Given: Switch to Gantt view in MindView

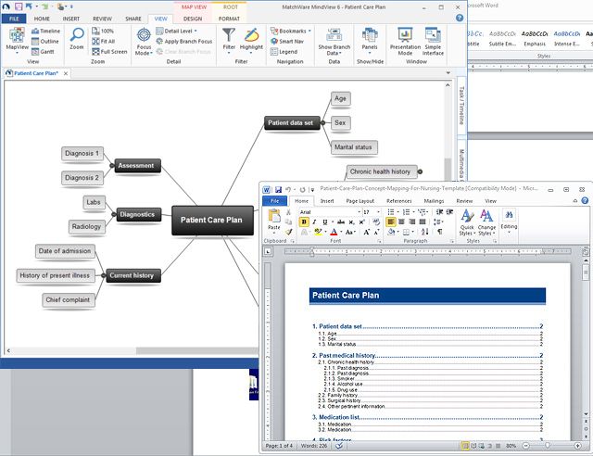Looking at the screenshot, I should pos(43,52).
